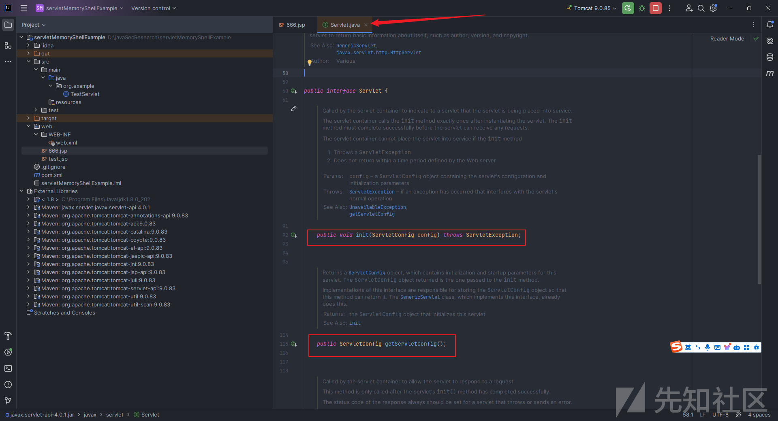Toggle Sogou soft keyboard icon

coord(717,347)
